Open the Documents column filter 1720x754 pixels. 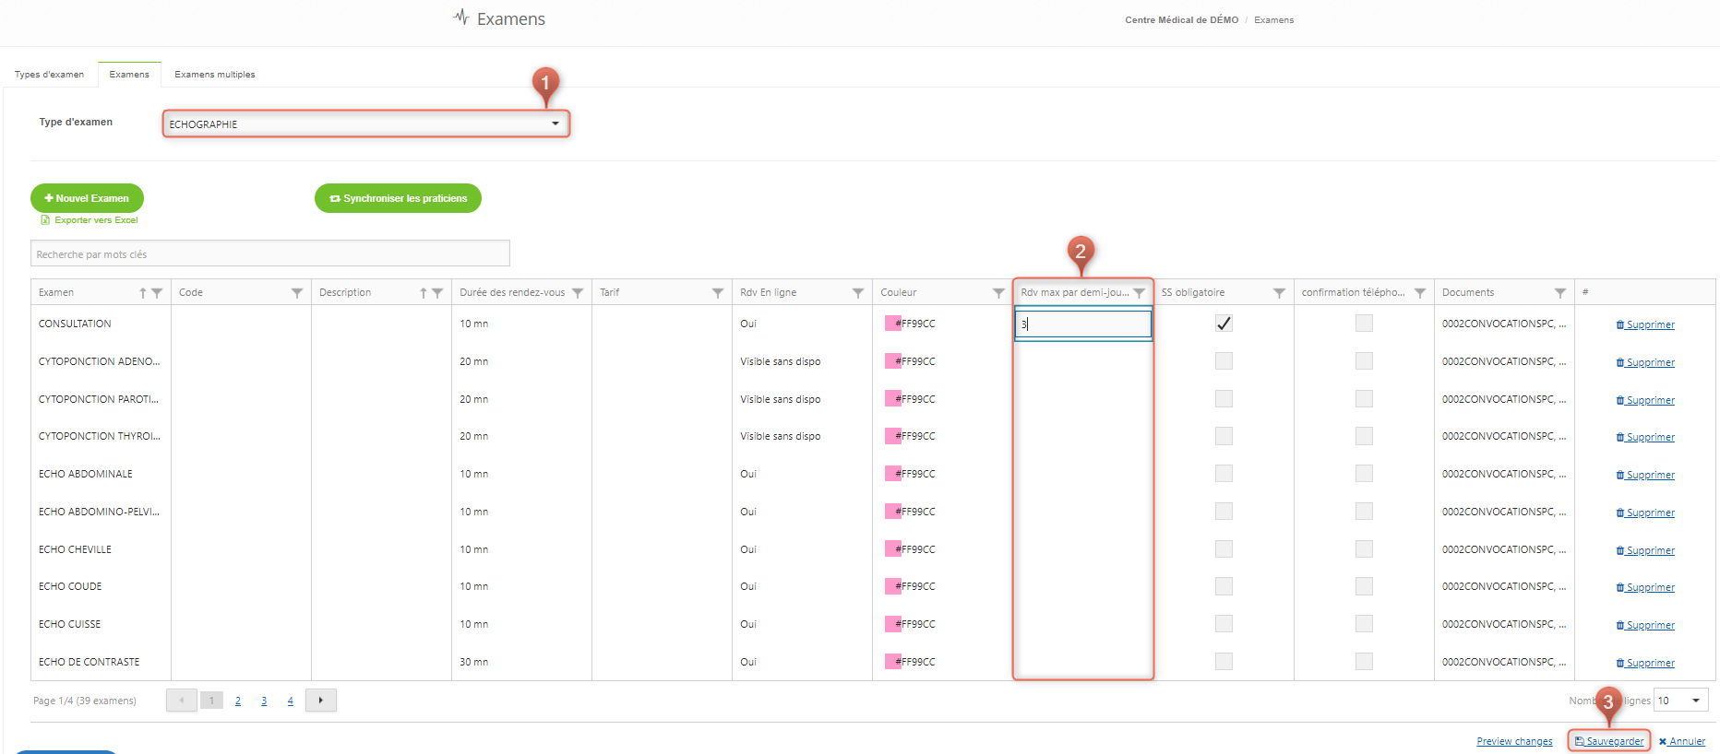click(1560, 293)
